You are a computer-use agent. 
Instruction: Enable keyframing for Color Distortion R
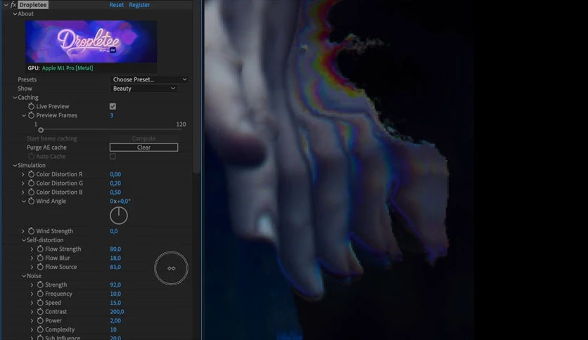pos(31,174)
